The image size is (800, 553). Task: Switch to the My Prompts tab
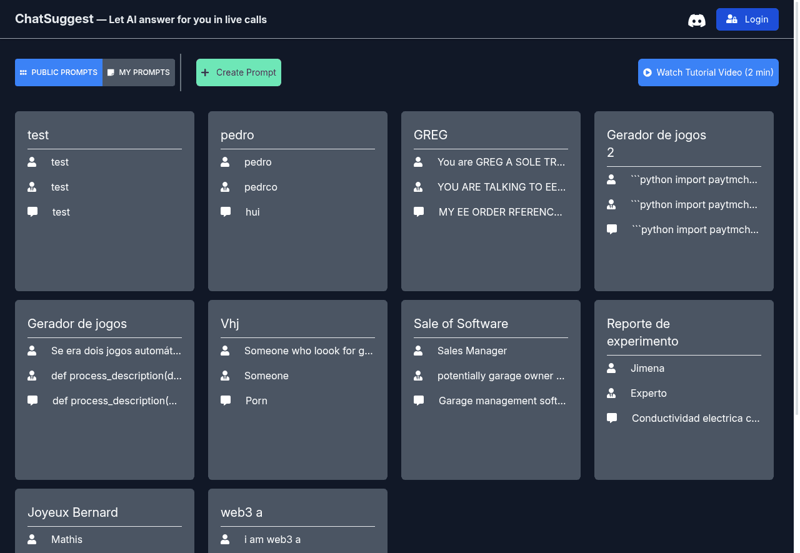(x=139, y=72)
